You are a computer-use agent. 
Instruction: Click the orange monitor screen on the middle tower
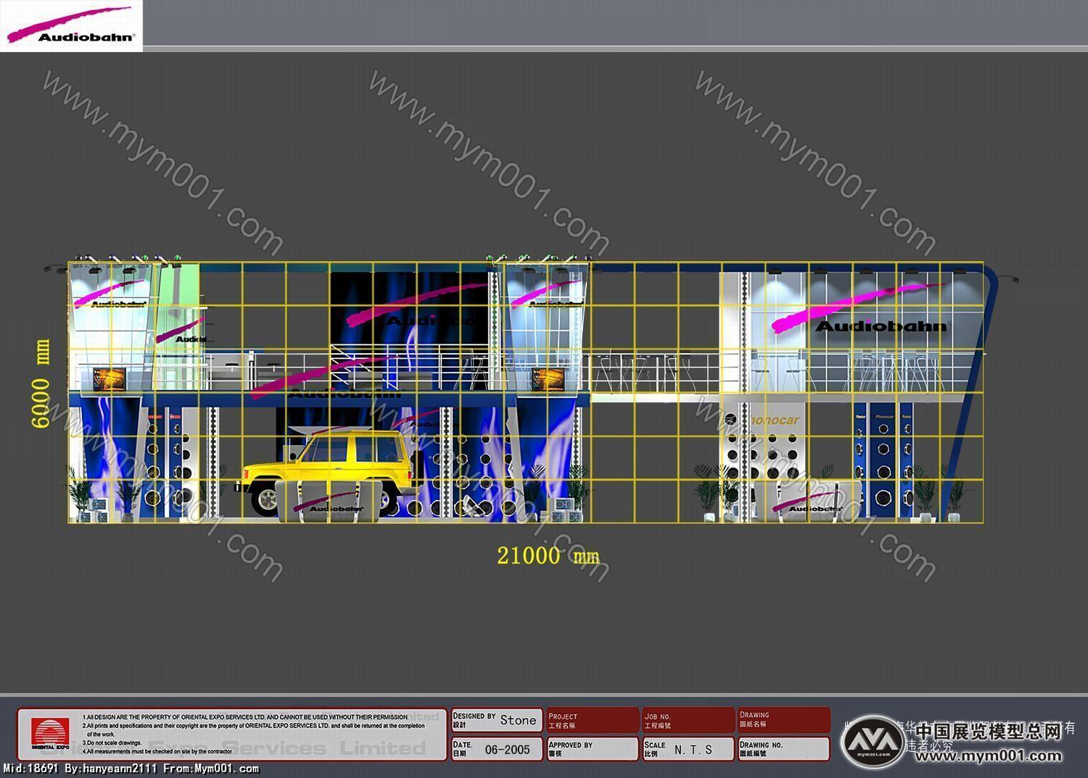click(549, 378)
